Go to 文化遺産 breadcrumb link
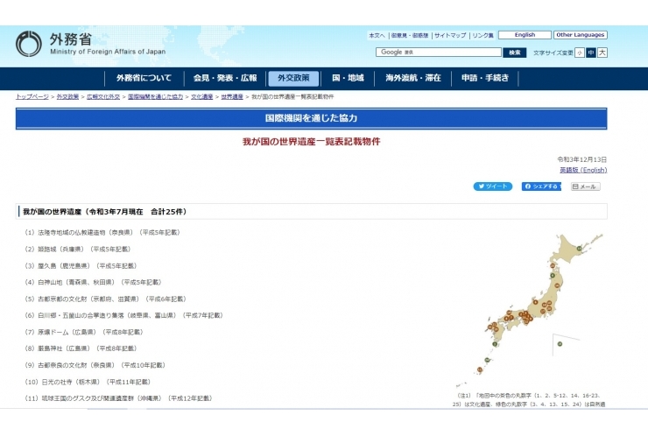 click(x=201, y=96)
